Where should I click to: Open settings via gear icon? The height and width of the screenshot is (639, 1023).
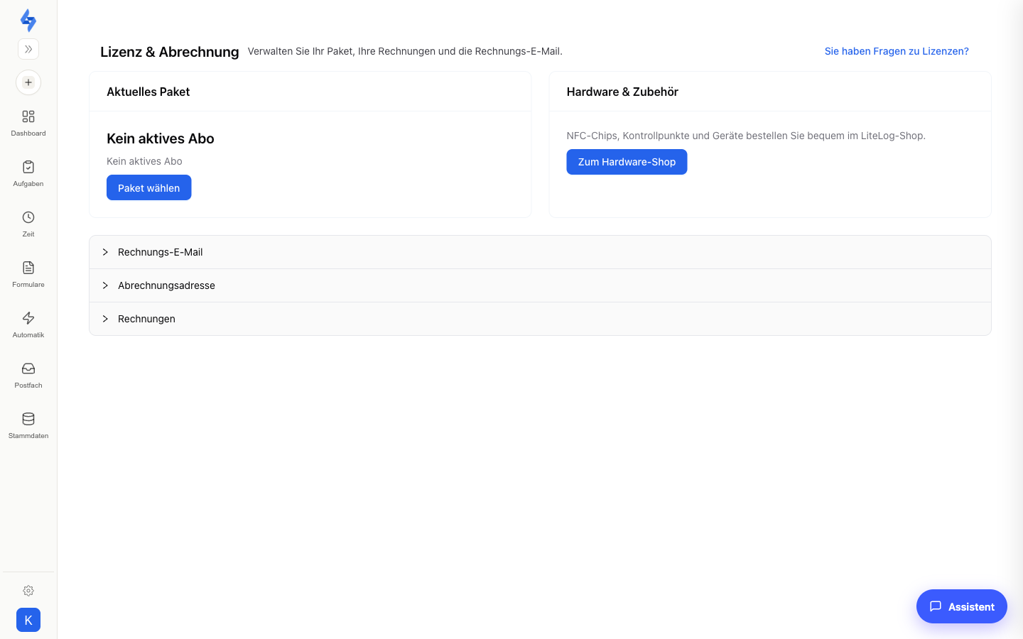click(x=28, y=591)
